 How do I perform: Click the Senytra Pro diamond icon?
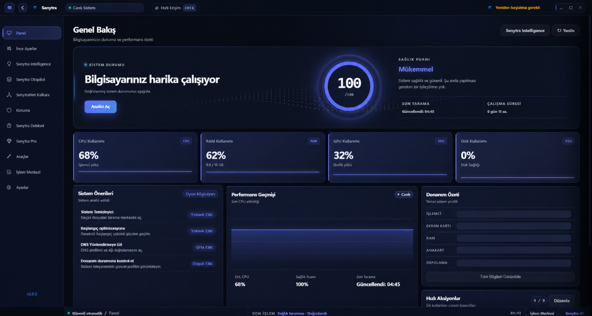tap(9, 141)
